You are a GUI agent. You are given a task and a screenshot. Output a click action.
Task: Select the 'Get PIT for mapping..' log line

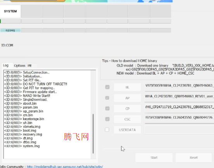click(x=29, y=88)
